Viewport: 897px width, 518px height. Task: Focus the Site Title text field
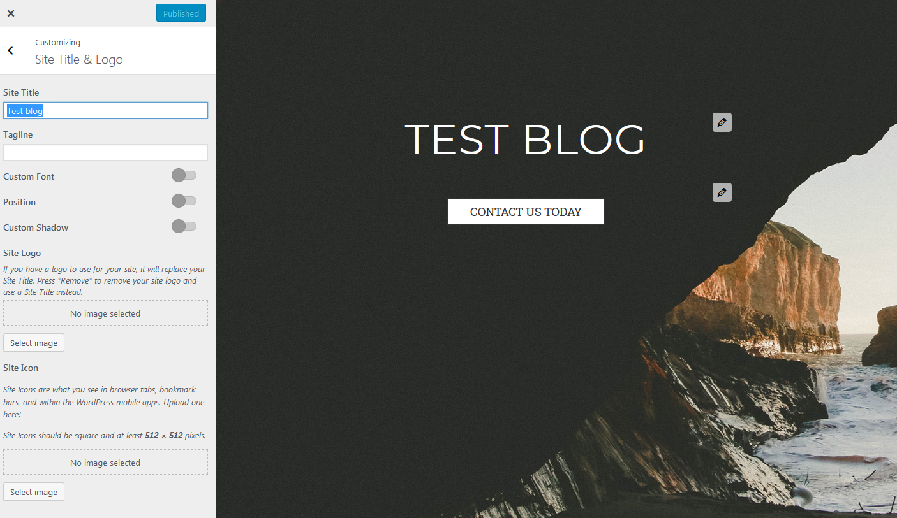pos(105,110)
